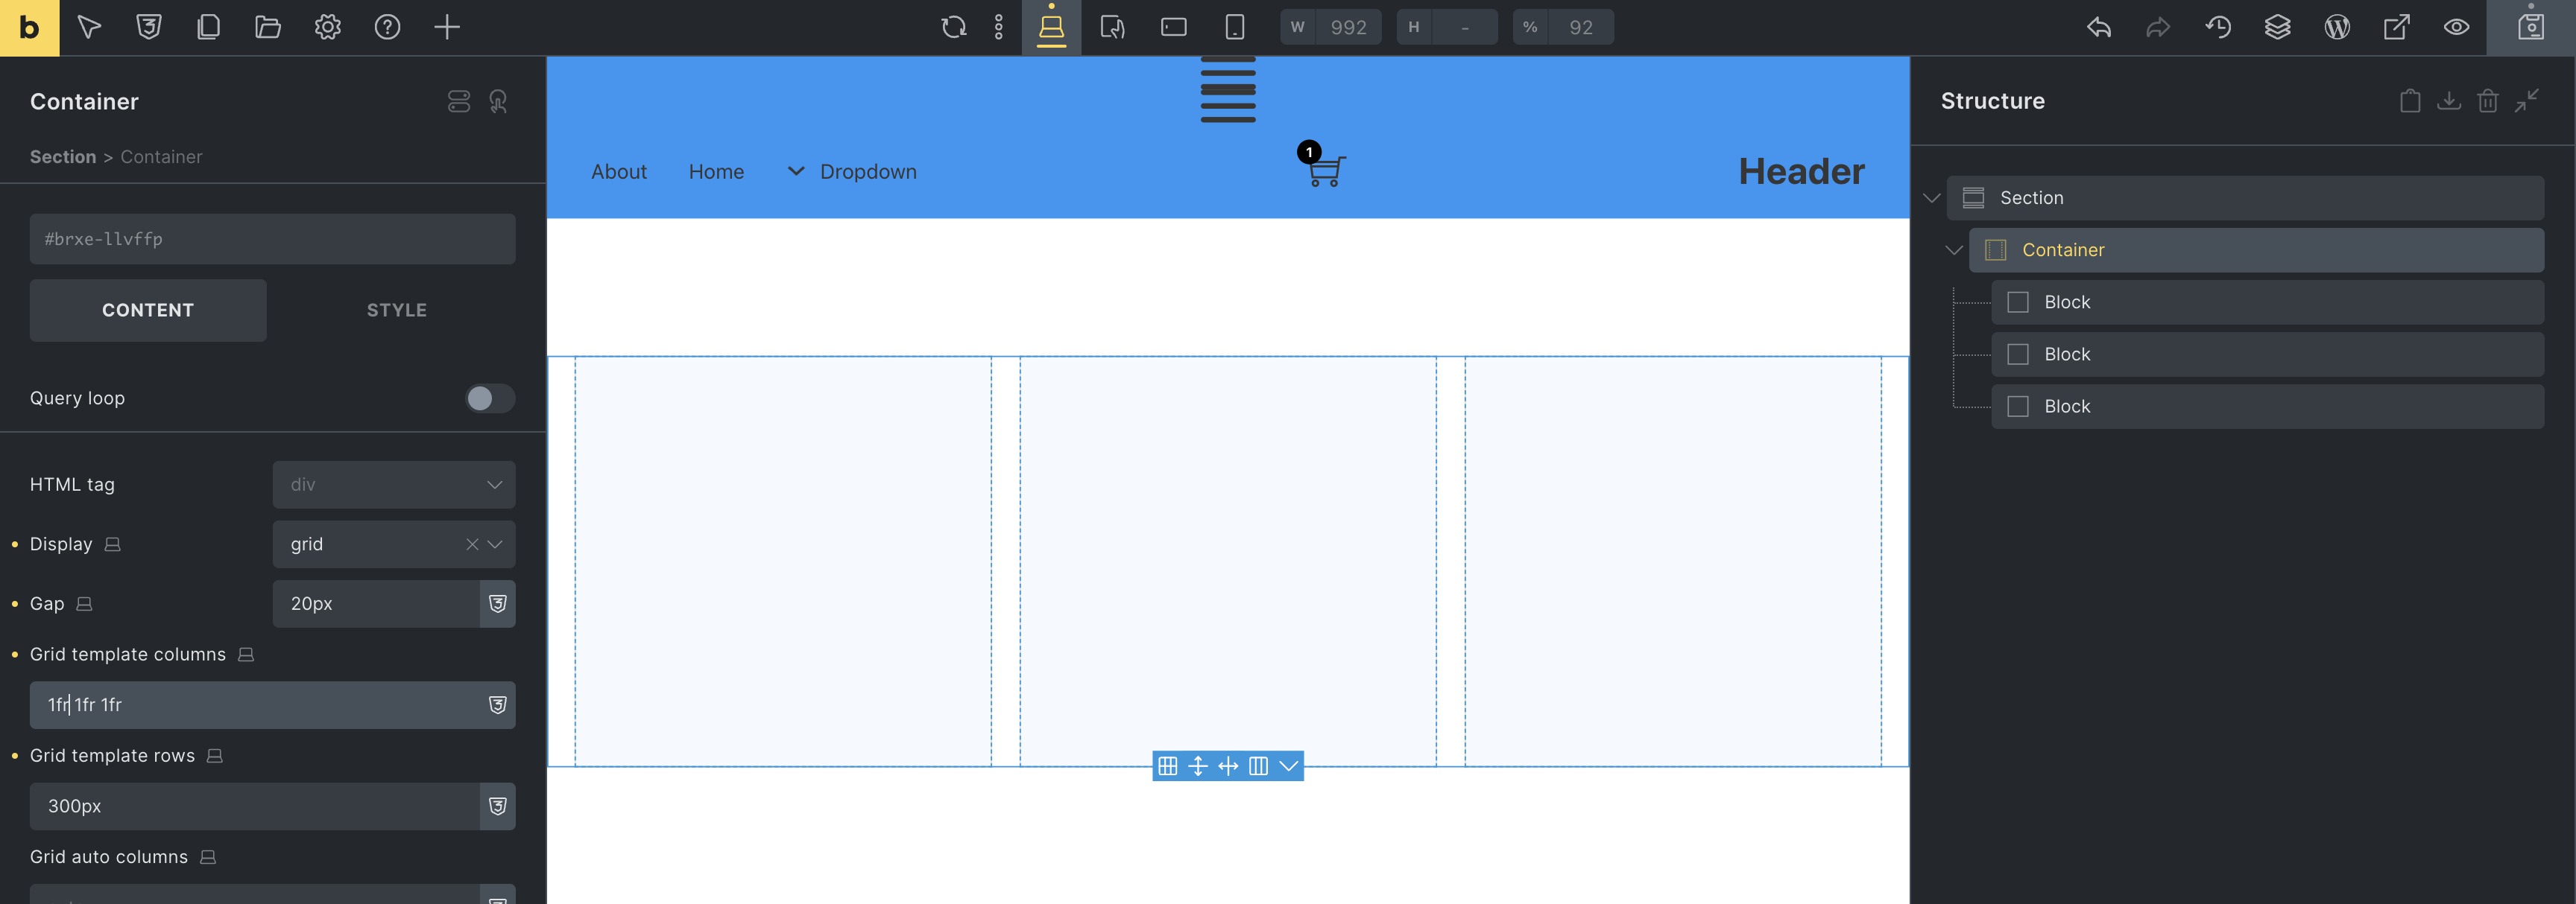
Task: Open the templates folder icon
Action: (268, 27)
